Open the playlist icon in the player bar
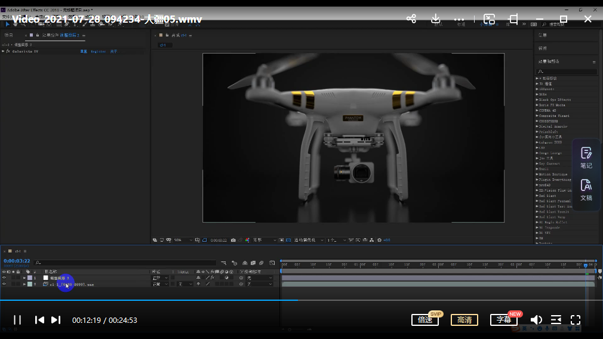Viewport: 603px width, 339px height. click(x=556, y=320)
